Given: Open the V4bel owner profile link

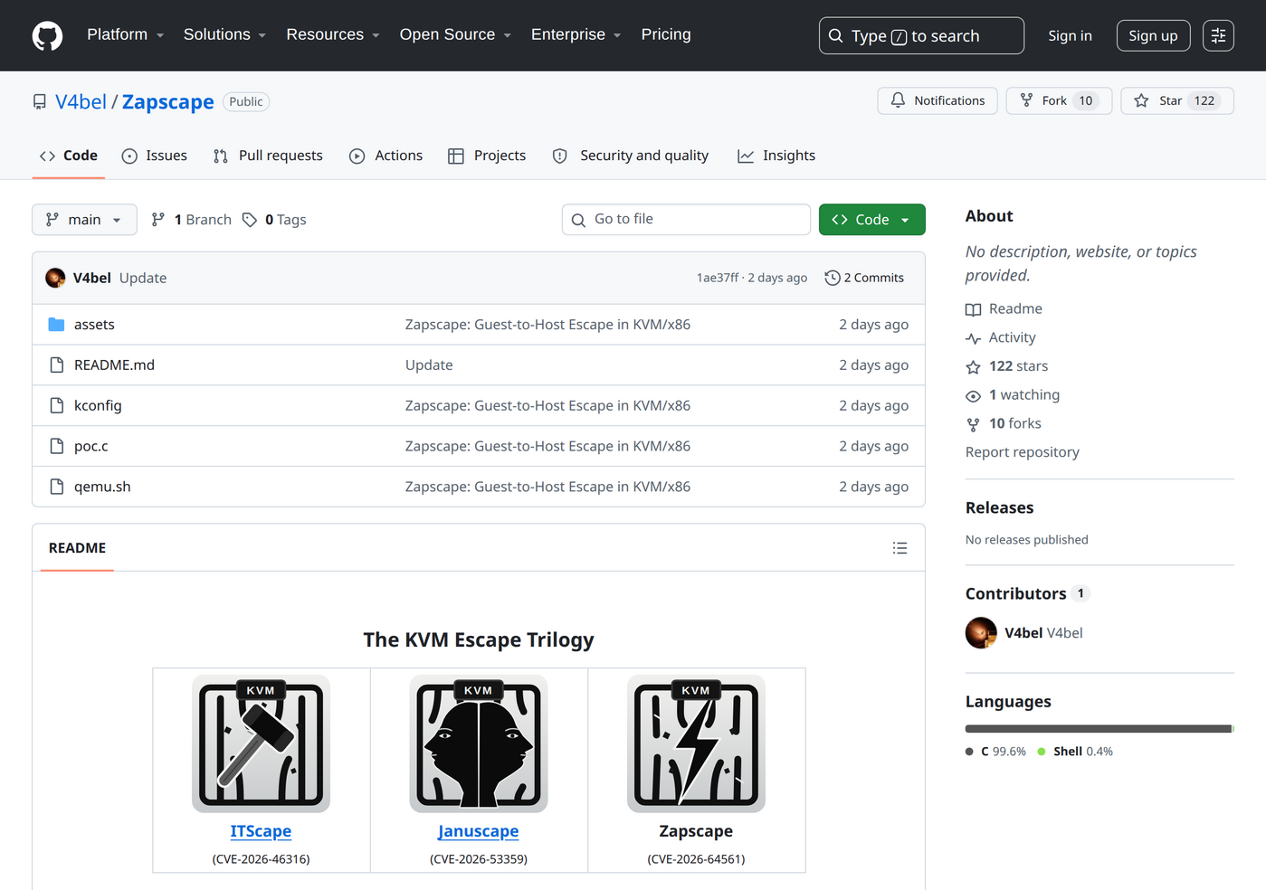Looking at the screenshot, I should [x=81, y=102].
